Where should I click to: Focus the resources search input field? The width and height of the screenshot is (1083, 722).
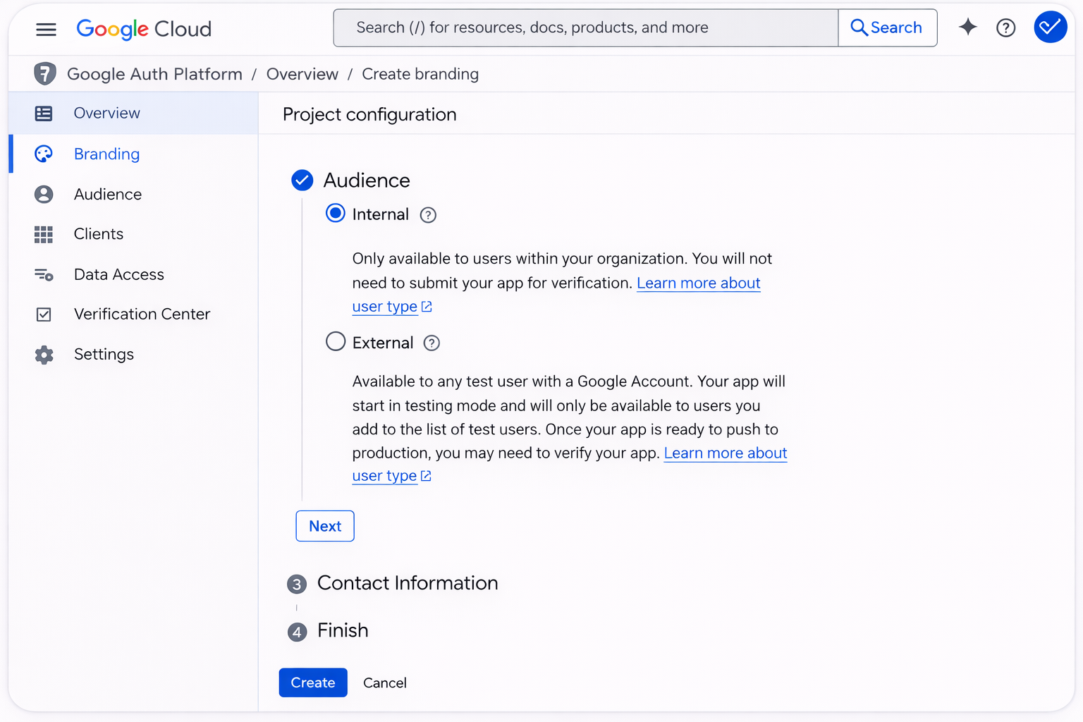(x=585, y=27)
